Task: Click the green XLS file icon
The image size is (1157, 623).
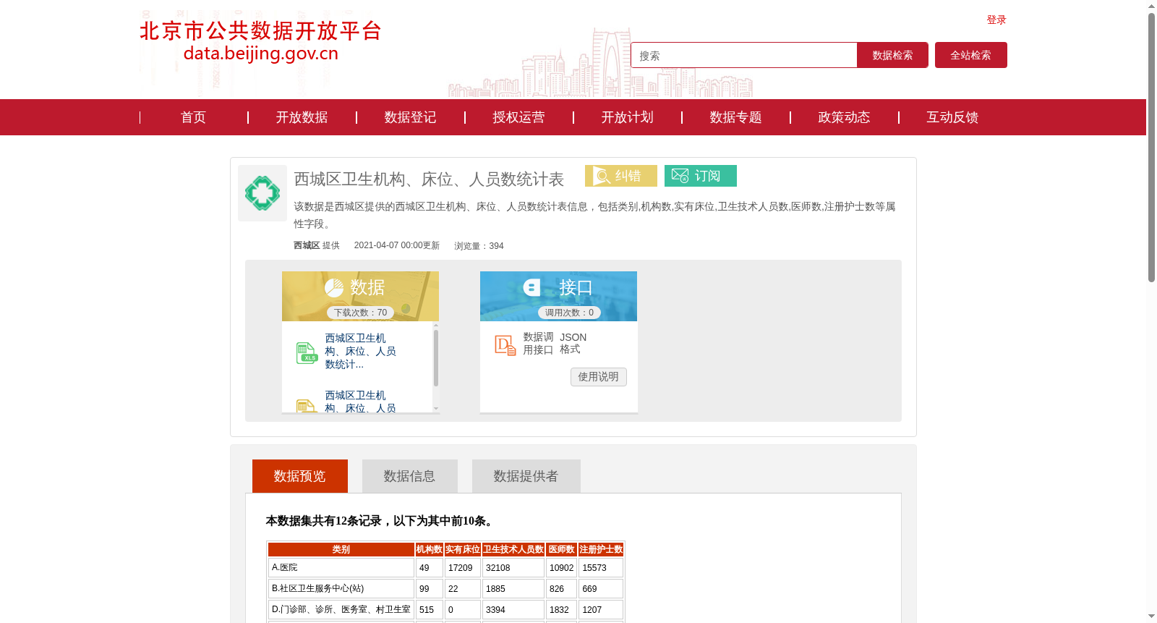Action: (307, 353)
